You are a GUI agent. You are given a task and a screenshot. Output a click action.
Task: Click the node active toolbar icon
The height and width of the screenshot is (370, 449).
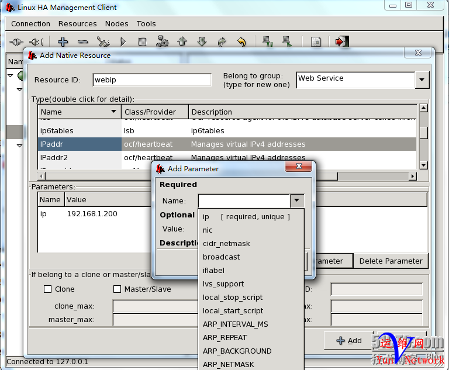(287, 42)
